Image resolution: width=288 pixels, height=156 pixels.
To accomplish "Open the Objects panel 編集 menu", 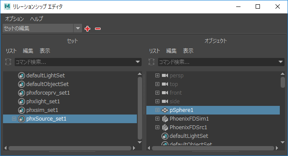I will coord(171,51).
